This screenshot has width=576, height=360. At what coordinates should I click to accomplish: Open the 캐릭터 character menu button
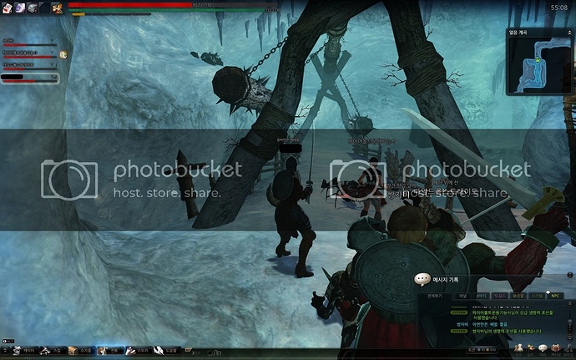(x=25, y=351)
